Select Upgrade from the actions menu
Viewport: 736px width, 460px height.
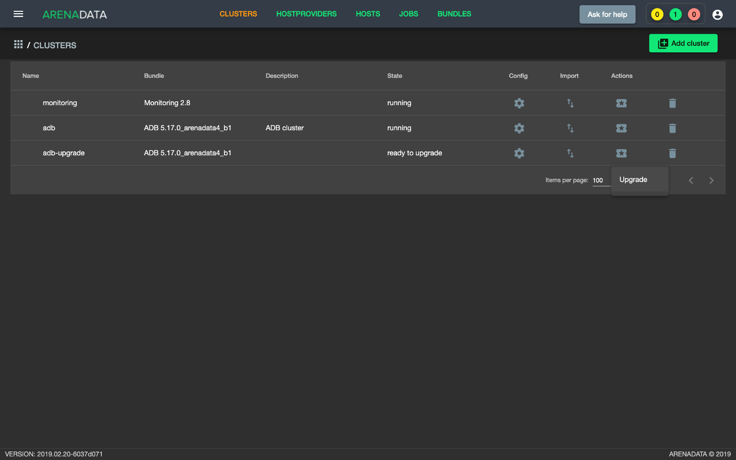(x=633, y=180)
